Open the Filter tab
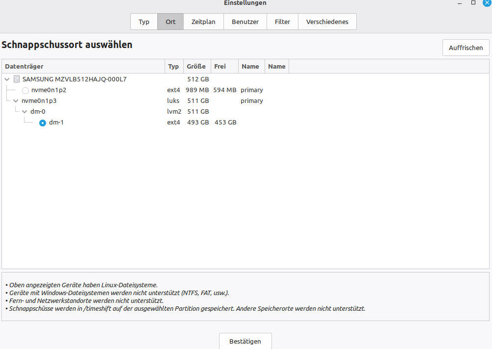 pos(282,22)
